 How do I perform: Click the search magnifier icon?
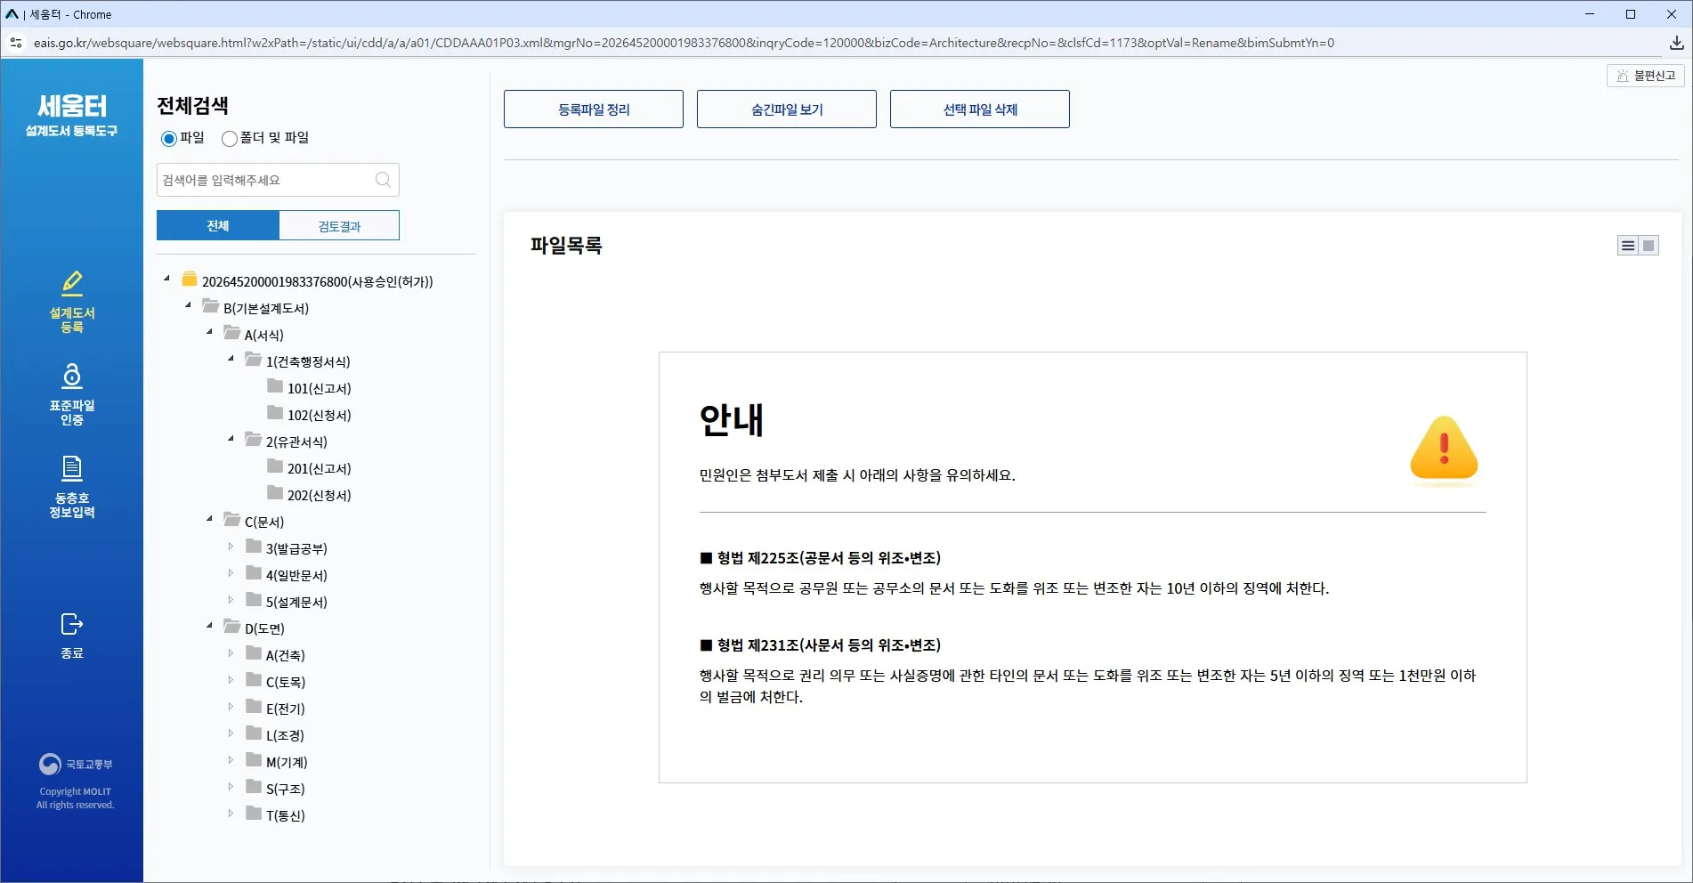[383, 180]
